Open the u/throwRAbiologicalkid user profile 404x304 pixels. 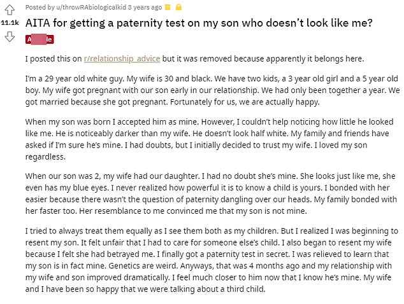point(85,8)
